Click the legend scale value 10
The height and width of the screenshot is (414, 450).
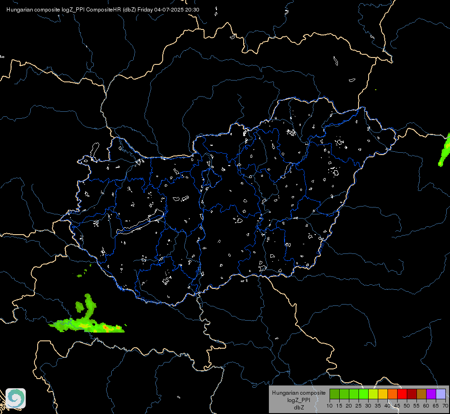pyautogui.click(x=330, y=406)
